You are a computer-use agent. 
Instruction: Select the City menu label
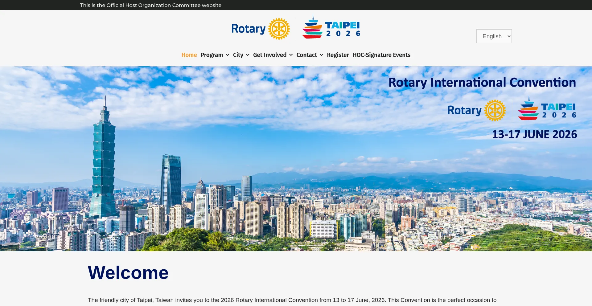coord(238,55)
